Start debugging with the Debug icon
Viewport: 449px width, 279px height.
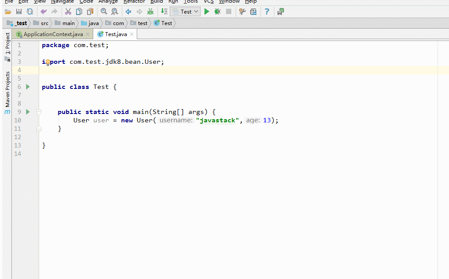218,12
